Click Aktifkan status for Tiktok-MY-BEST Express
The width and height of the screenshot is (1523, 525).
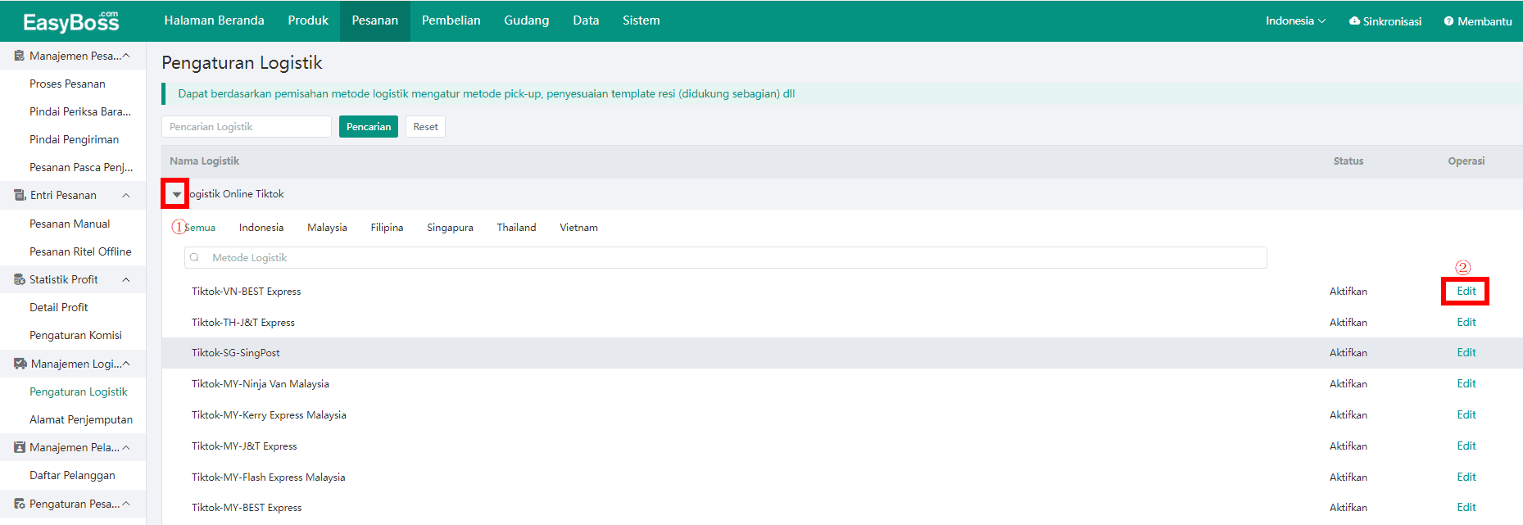tap(1348, 508)
